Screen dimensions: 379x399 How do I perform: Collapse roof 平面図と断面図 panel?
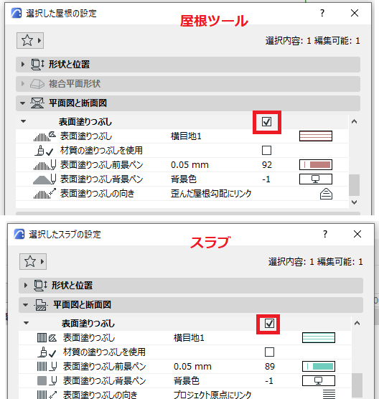tap(188, 103)
